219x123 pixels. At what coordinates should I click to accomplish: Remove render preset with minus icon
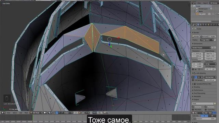215,47
